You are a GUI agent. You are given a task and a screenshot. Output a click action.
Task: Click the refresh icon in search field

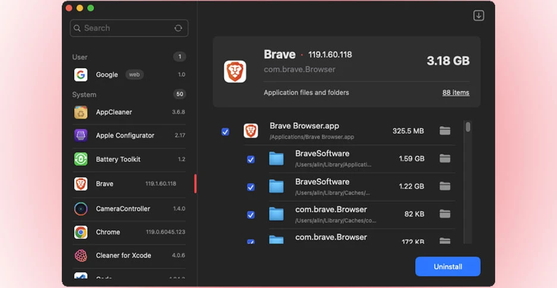(179, 28)
